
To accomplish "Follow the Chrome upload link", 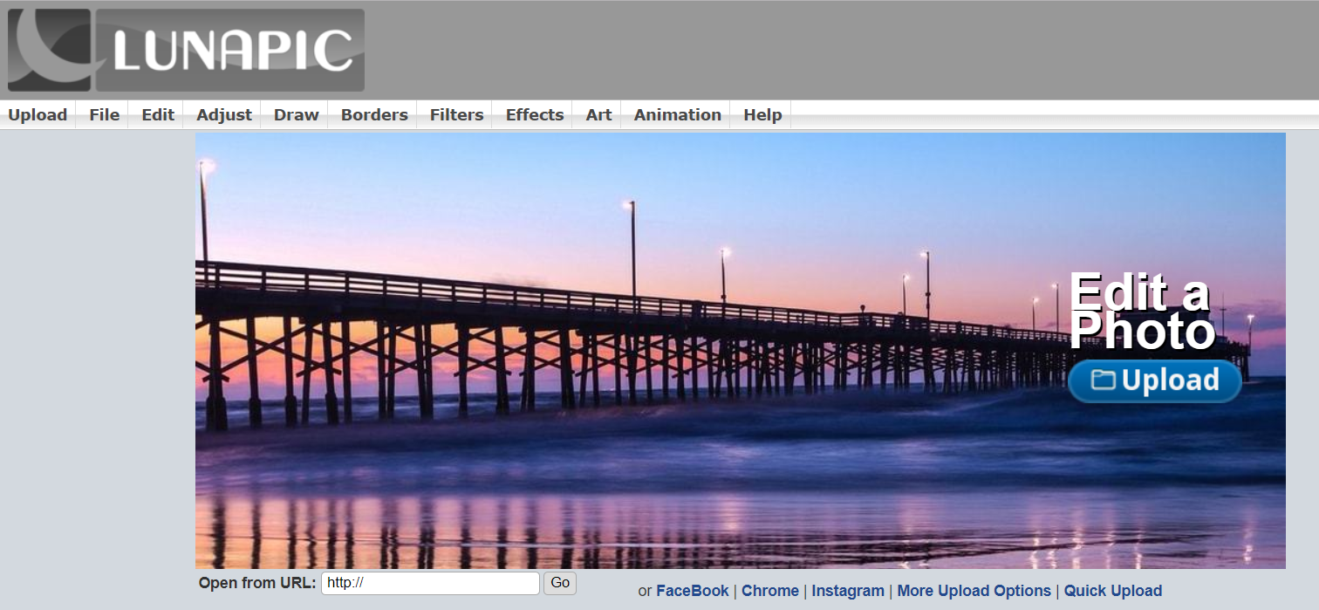I will (x=769, y=591).
